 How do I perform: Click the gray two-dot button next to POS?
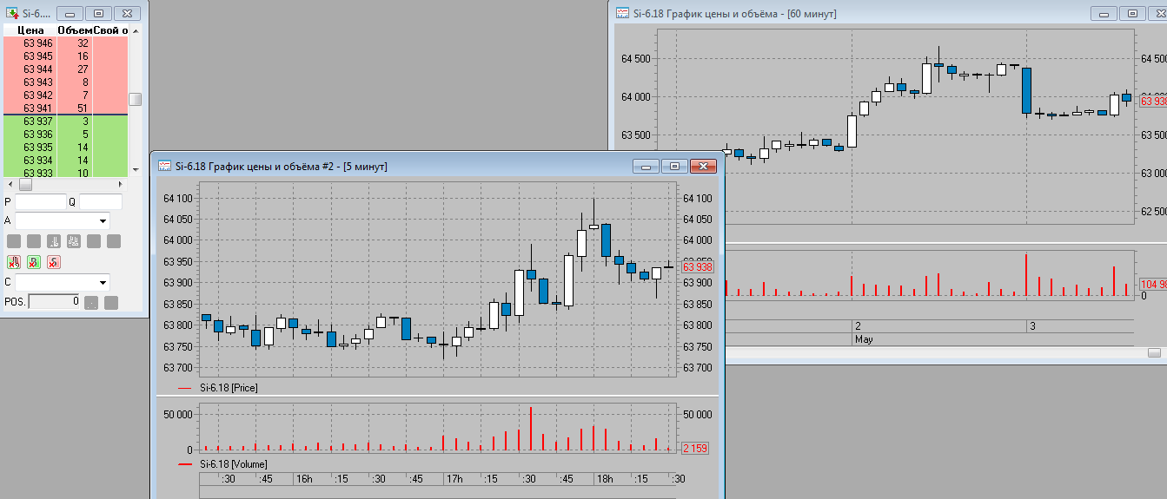click(91, 302)
